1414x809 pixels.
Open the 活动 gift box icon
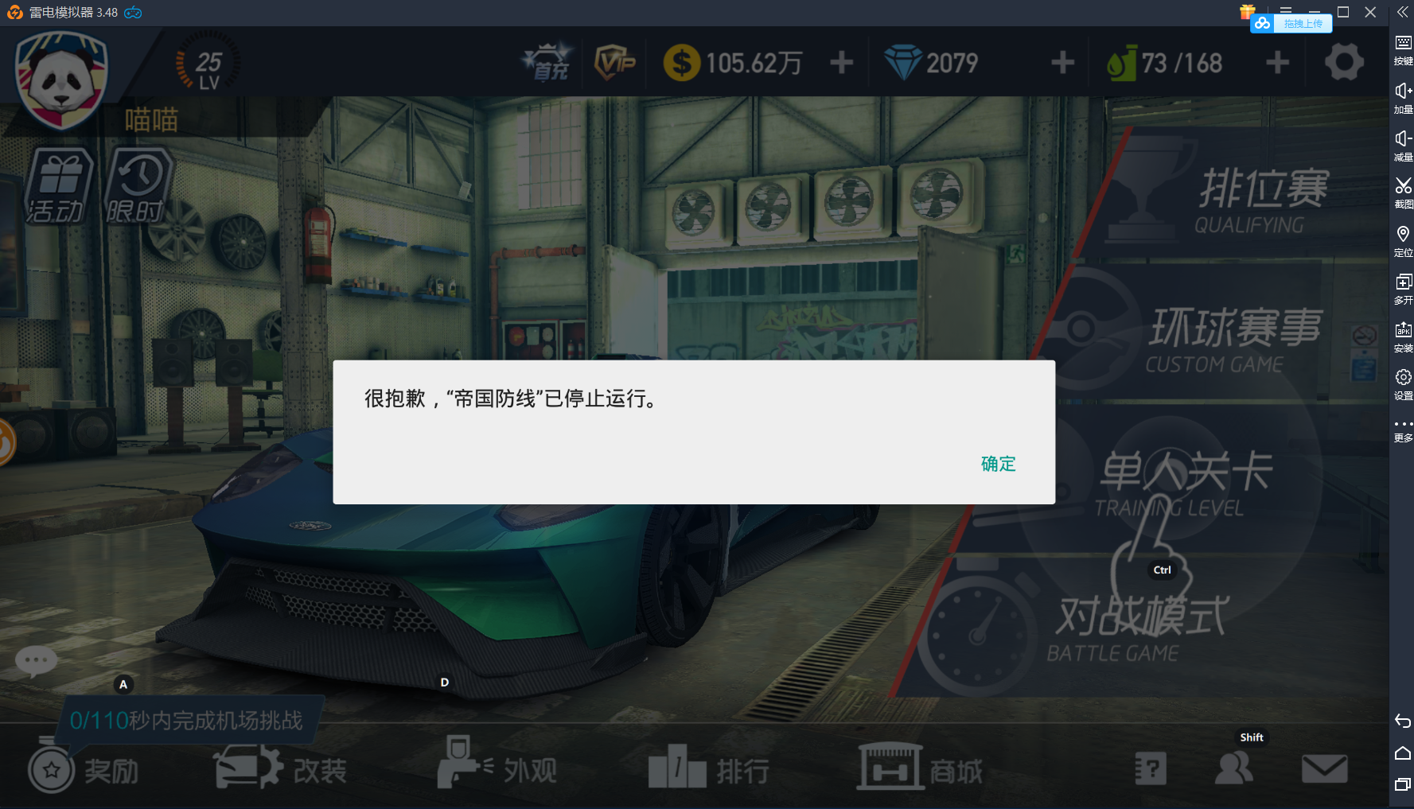click(x=58, y=186)
